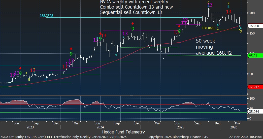This screenshot has width=263, height=139.
Task: Click the yellow 2 label above the cyan B
Action: (x=228, y=3)
